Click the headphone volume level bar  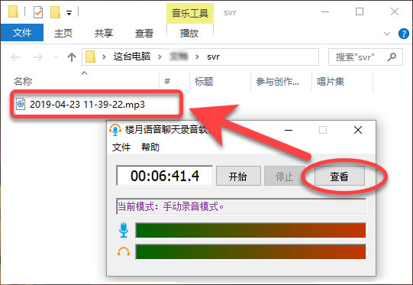[250, 252]
